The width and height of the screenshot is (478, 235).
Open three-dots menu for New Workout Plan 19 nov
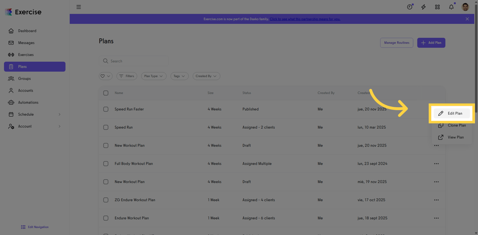tap(436, 182)
